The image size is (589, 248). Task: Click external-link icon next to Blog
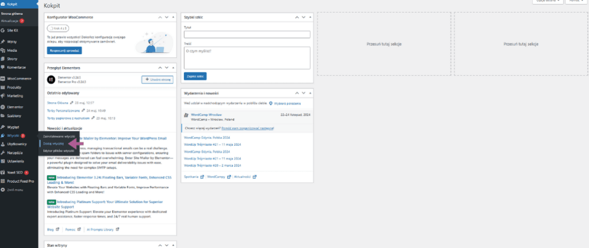click(x=58, y=229)
